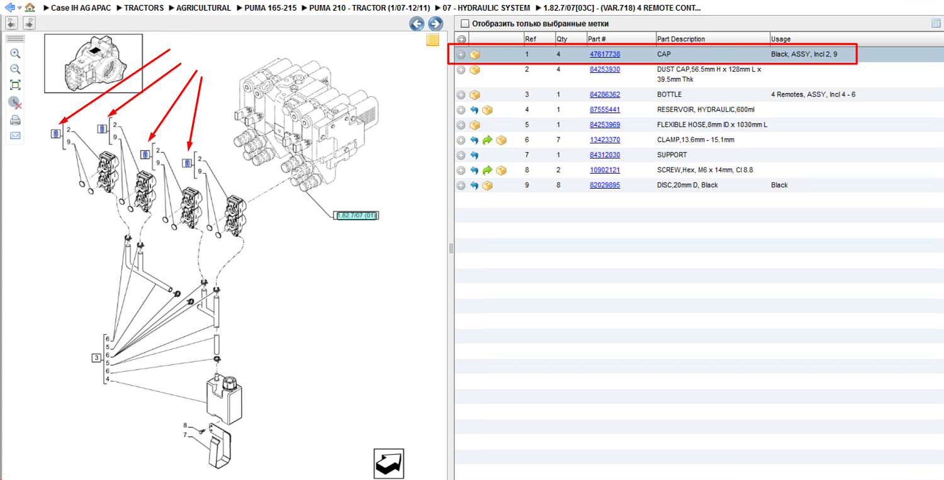Go to next diagram with right arrow
Screen dimensions: 944x480
(435, 24)
